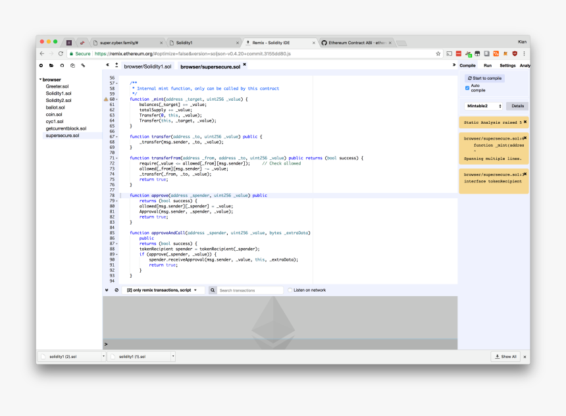
Task: Bookmark the page with the star icon
Action: pyautogui.click(x=438, y=53)
